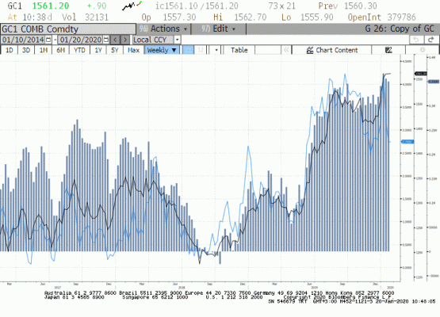Open the annotate edit pencil icon
The image size is (440, 317).
[388, 50]
